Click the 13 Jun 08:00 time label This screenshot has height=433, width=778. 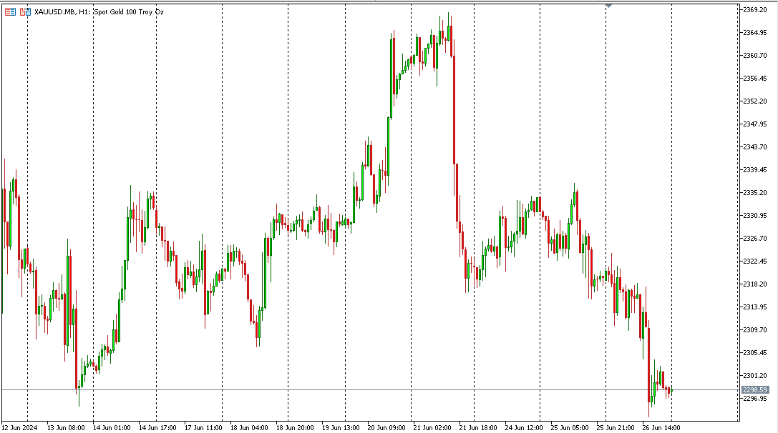[x=66, y=427]
